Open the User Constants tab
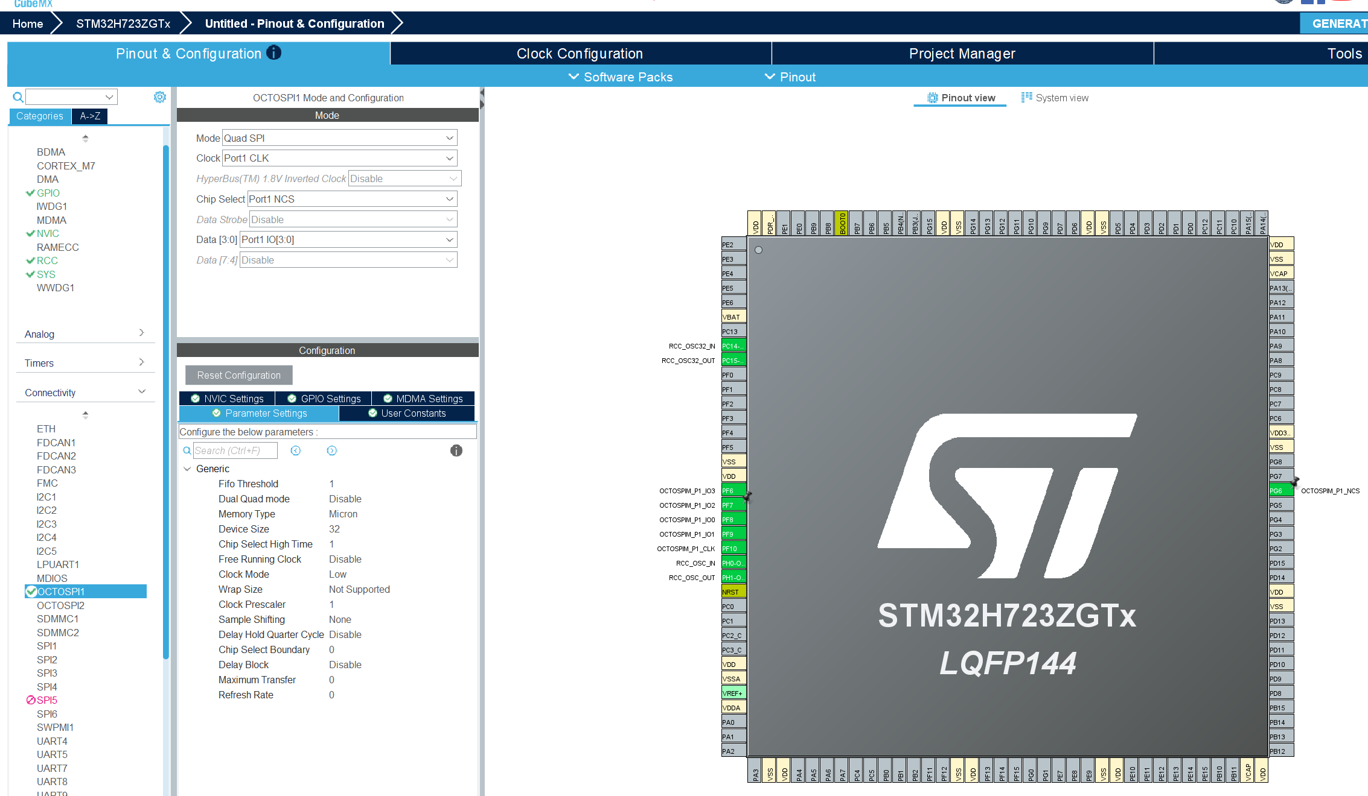This screenshot has width=1368, height=796. [x=407, y=413]
